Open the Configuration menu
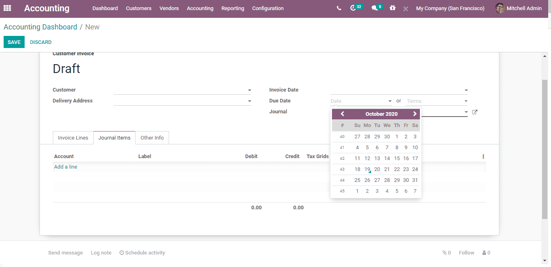This screenshot has width=551, height=267. click(268, 8)
